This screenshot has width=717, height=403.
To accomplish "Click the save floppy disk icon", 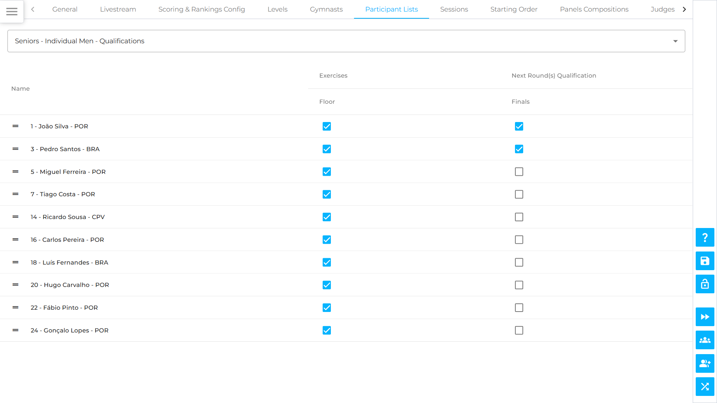I will click(x=705, y=261).
